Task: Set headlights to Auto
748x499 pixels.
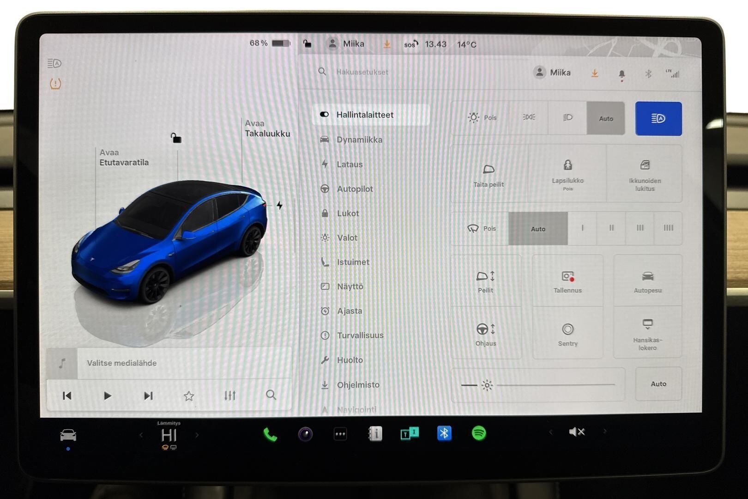Action: point(605,119)
